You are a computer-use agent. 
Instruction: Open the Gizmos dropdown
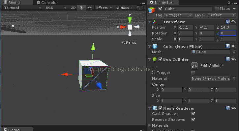124,8
